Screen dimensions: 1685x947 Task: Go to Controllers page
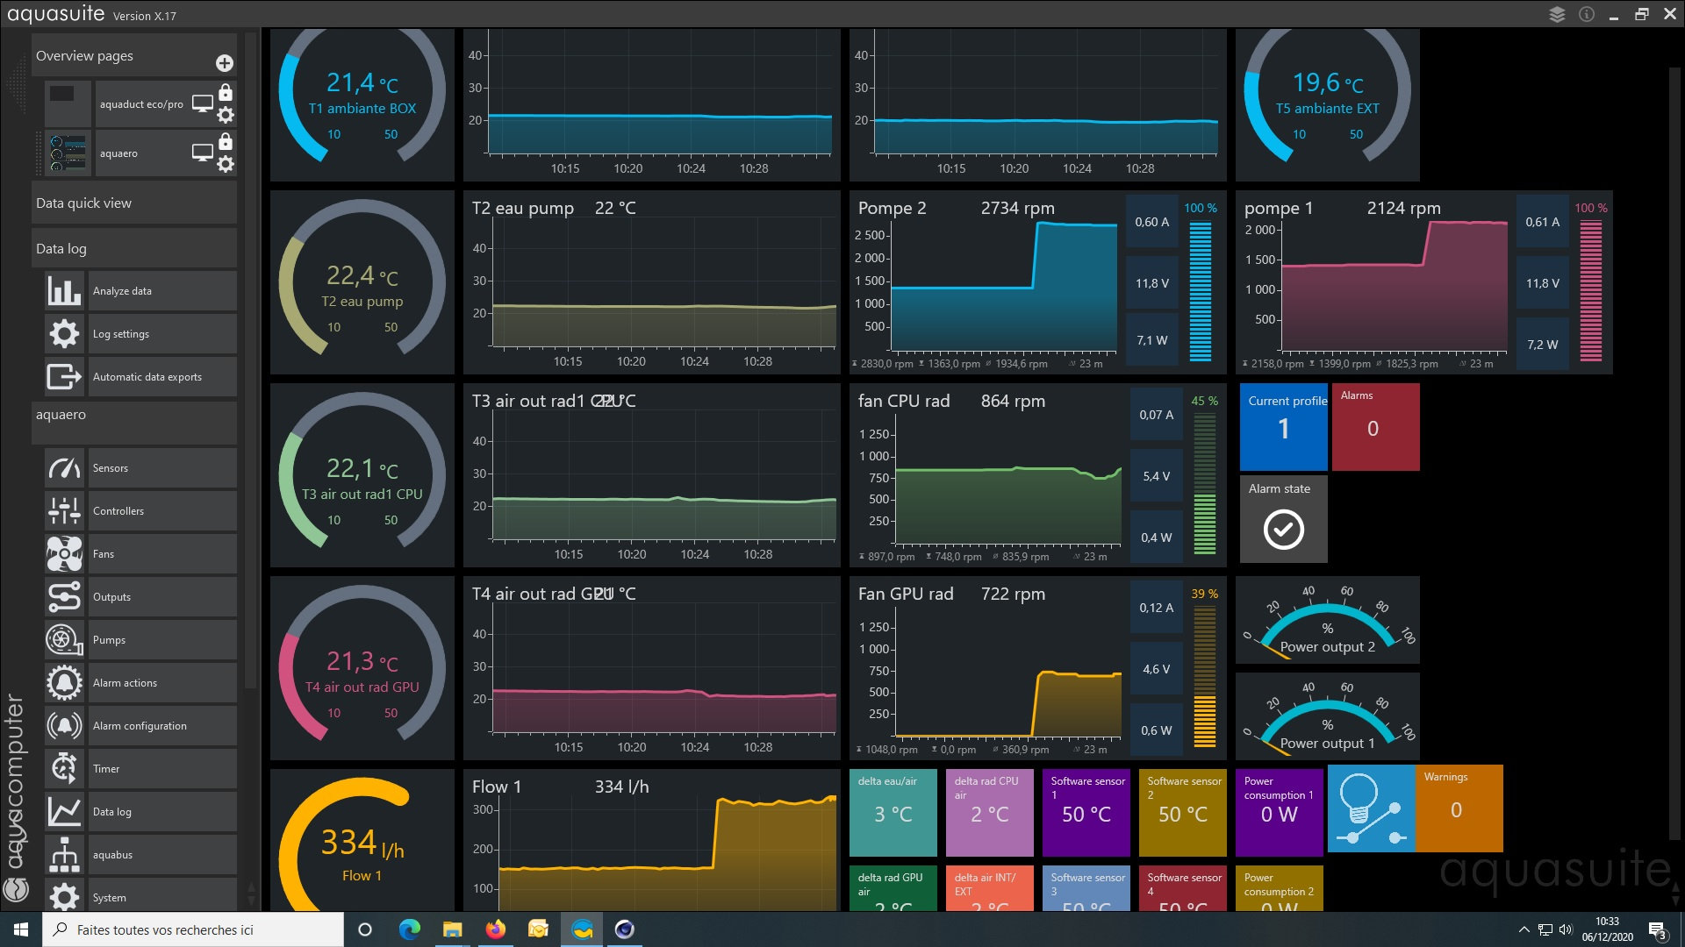(162, 511)
